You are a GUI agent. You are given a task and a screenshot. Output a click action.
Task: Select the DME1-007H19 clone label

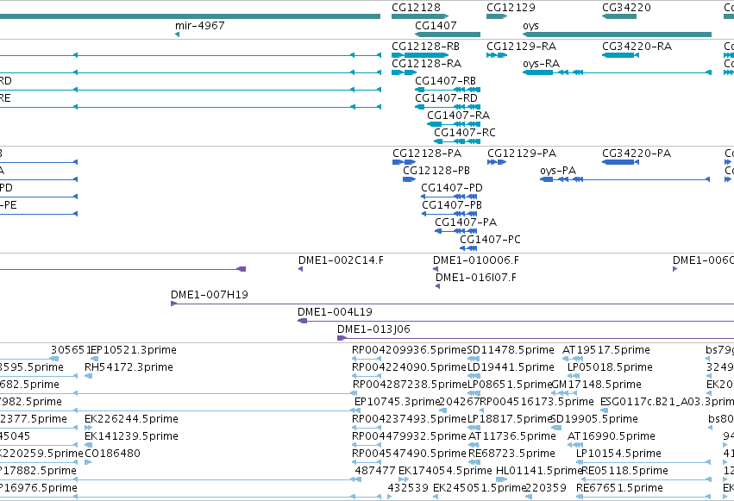[x=210, y=295]
